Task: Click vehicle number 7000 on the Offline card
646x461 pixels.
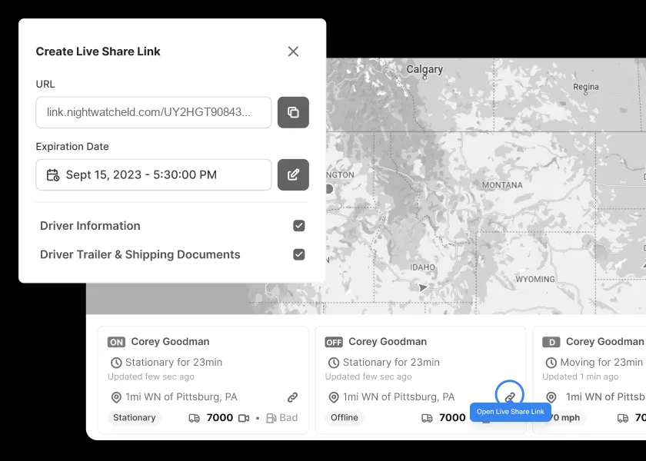Action: tap(452, 418)
